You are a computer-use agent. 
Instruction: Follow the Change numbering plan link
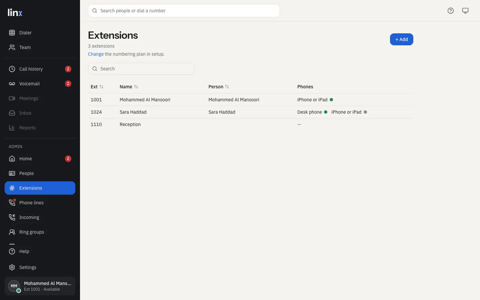pos(96,54)
